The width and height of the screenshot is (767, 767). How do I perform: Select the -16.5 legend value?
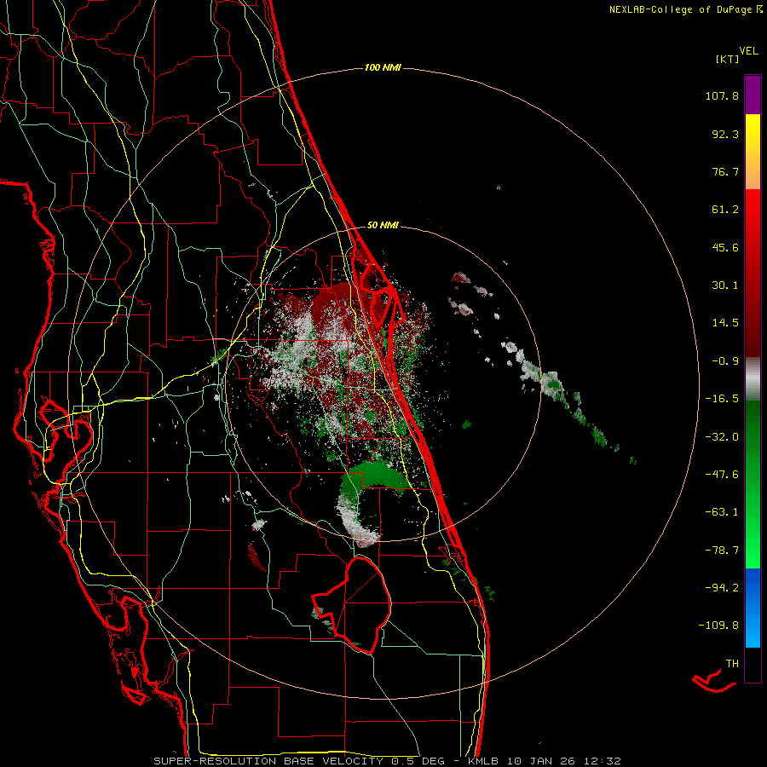point(722,399)
